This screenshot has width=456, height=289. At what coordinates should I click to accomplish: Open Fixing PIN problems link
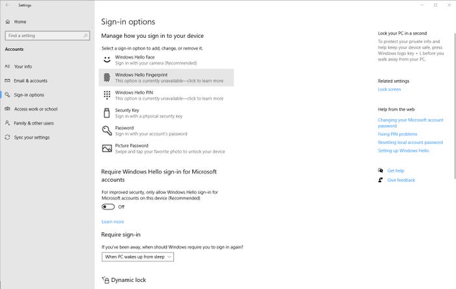(397, 134)
